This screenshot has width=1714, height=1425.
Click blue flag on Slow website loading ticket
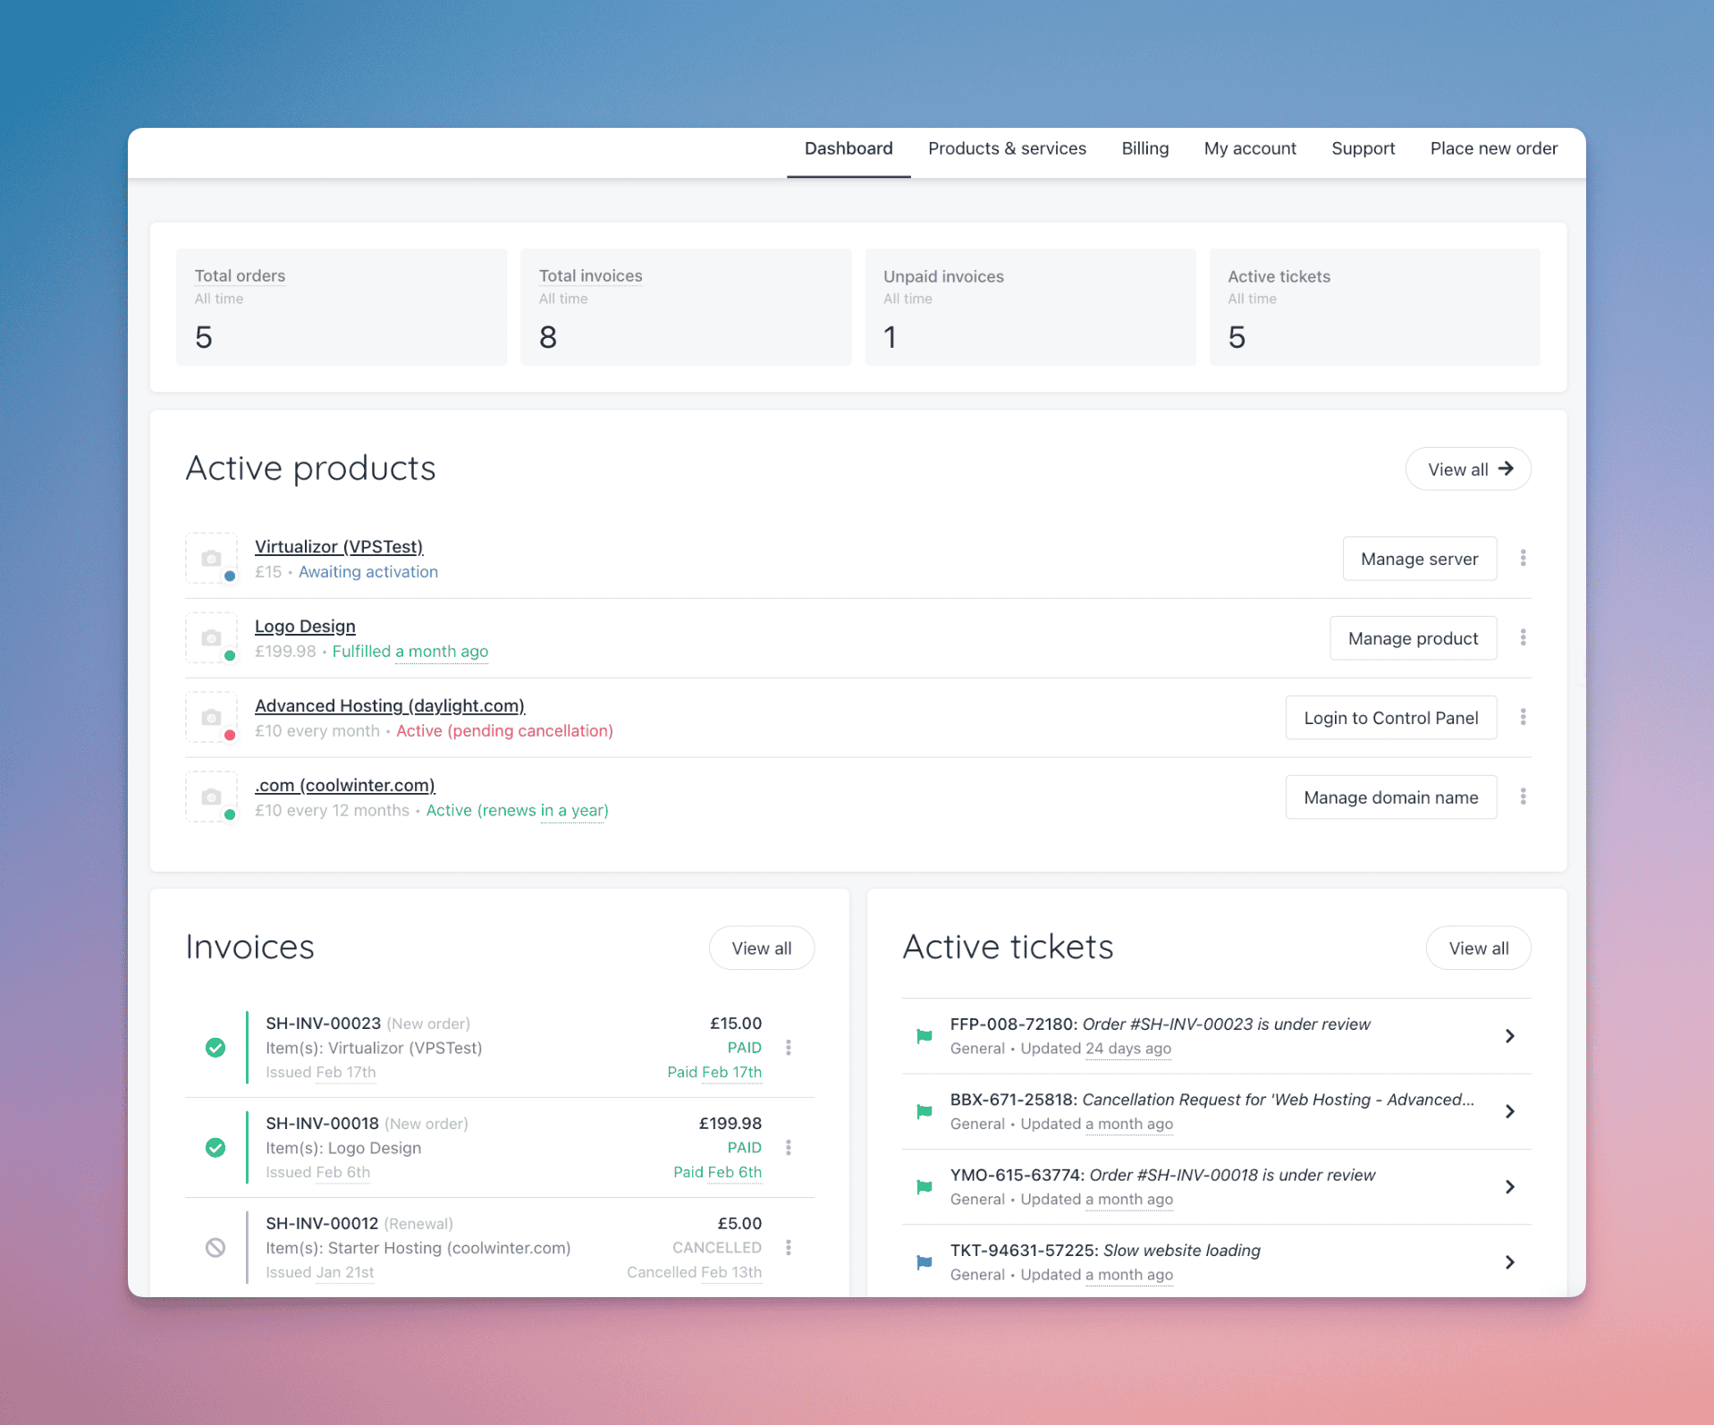(925, 1262)
